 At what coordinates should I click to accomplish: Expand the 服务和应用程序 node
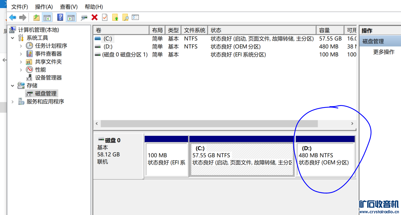pos(12,102)
